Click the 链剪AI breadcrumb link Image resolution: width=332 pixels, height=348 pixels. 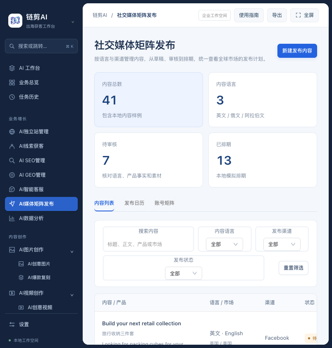point(100,15)
